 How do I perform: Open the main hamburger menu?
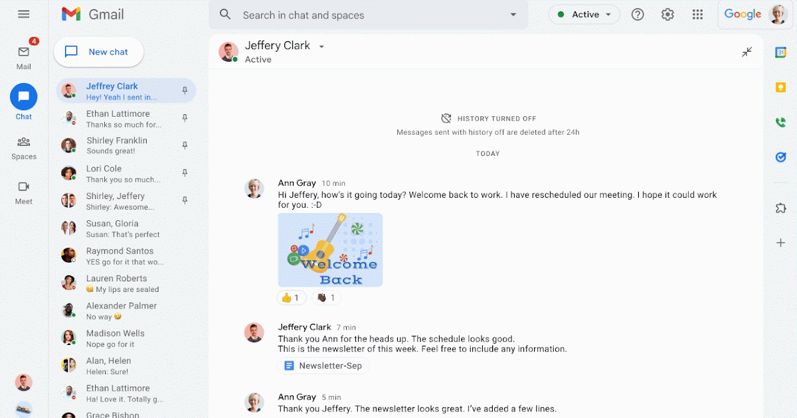pos(25,13)
